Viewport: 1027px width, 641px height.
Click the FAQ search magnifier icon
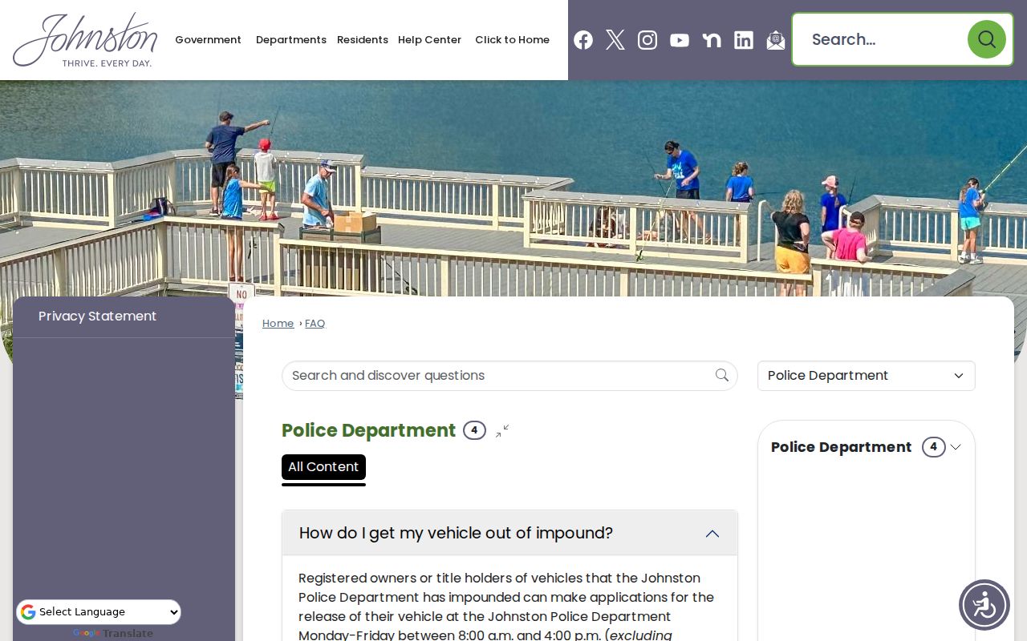tap(722, 375)
